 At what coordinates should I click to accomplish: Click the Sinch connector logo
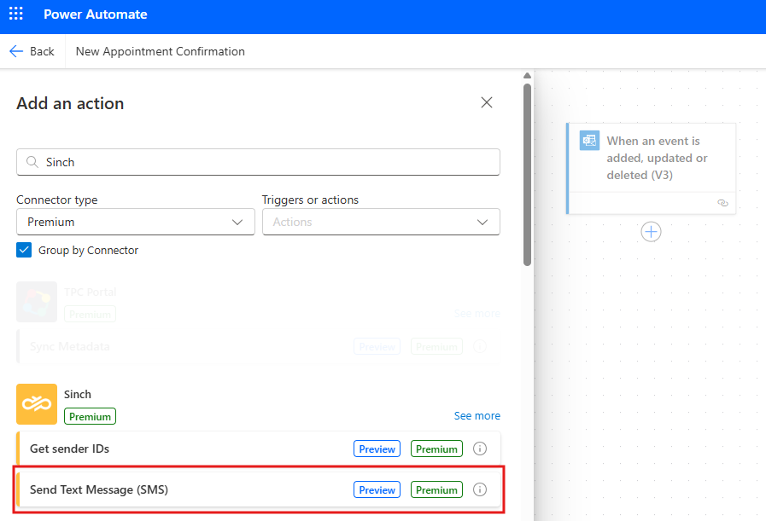point(37,404)
